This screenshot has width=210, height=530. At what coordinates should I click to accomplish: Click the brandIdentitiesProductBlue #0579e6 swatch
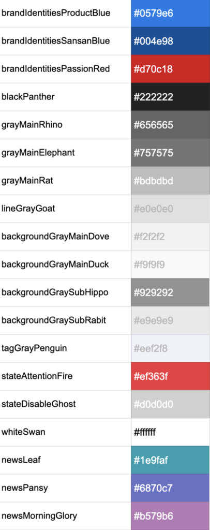tap(171, 13)
